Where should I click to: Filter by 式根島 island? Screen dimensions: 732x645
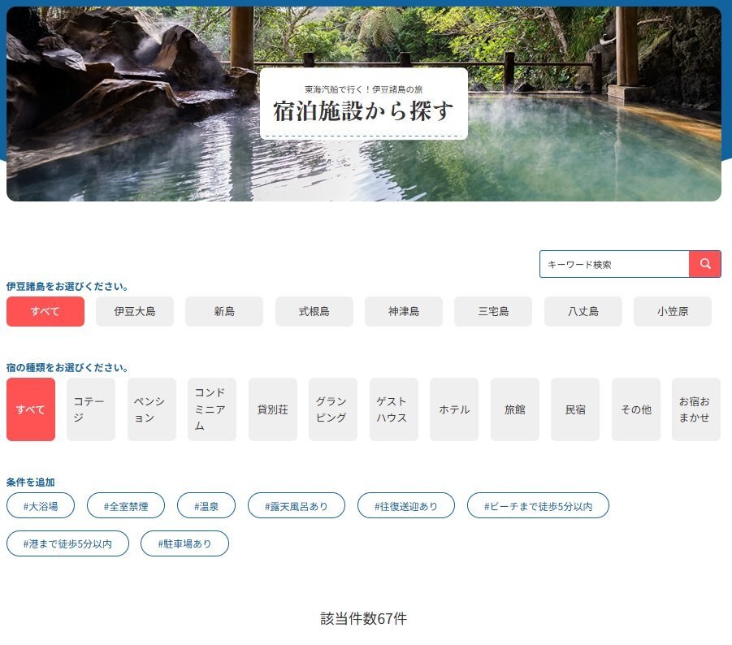[314, 311]
